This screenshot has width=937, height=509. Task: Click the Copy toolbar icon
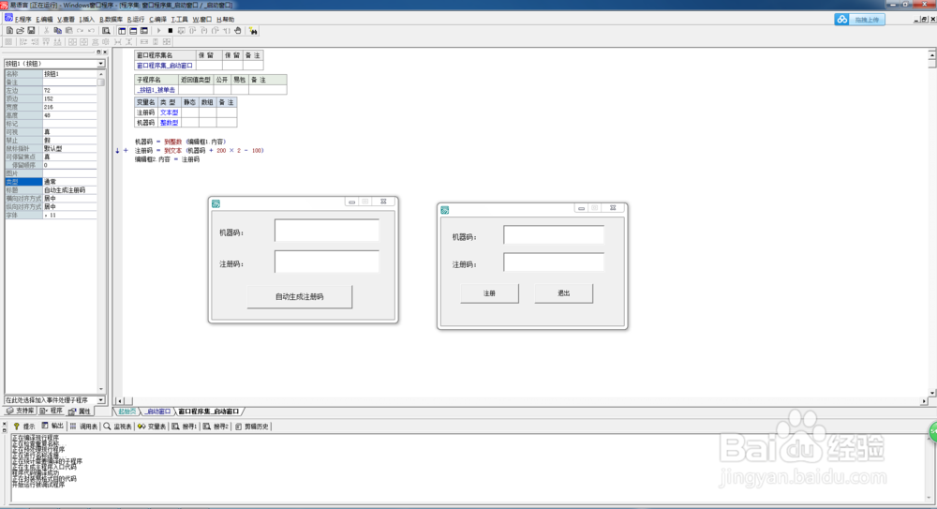(x=57, y=31)
